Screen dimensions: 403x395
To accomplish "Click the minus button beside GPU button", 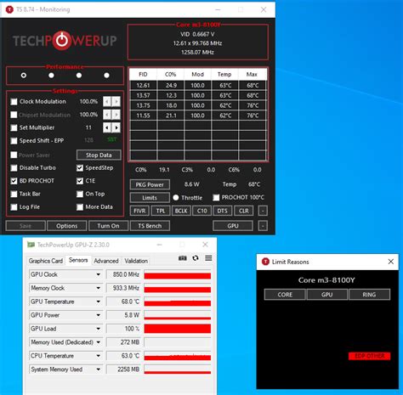I will click(263, 226).
